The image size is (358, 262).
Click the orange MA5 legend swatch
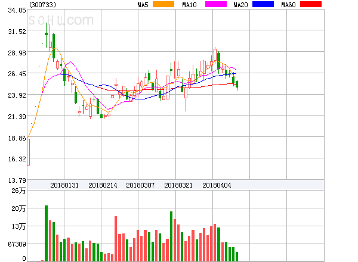click(163, 4)
